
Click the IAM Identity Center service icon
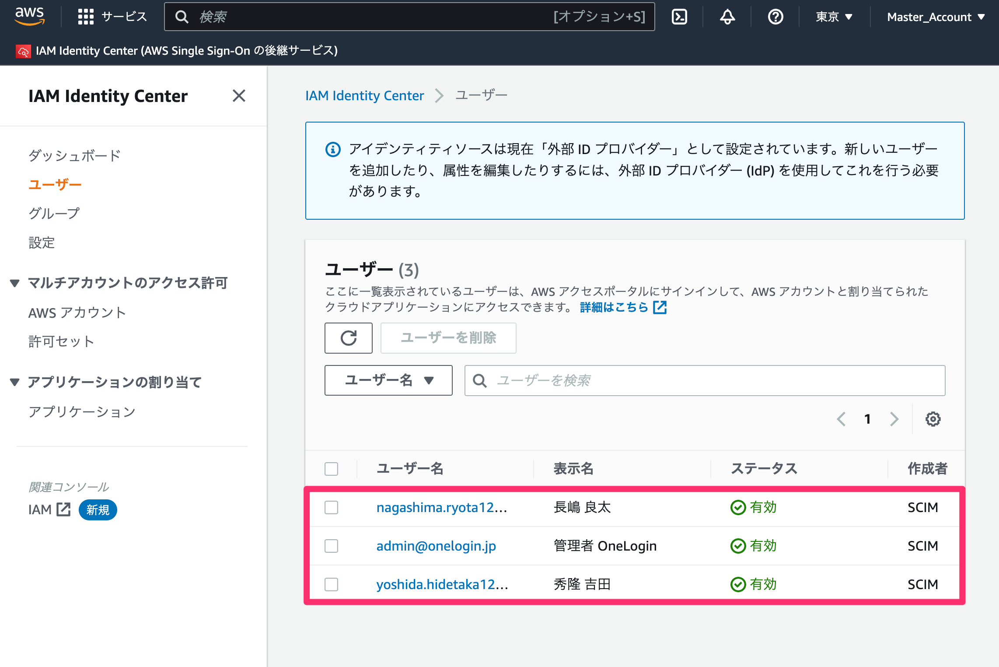23,51
